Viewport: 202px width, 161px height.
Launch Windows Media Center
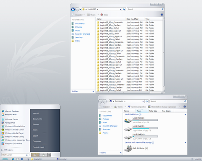pos(13,130)
